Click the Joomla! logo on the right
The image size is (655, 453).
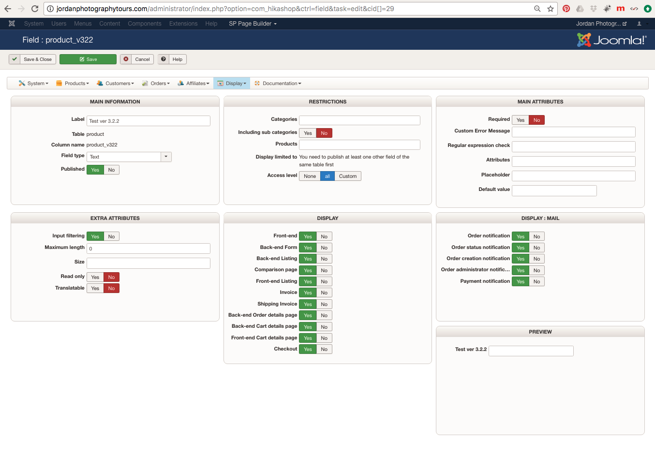[x=611, y=40]
